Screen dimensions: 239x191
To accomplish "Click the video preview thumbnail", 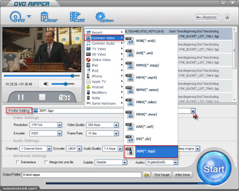I will [x=42, y=50].
